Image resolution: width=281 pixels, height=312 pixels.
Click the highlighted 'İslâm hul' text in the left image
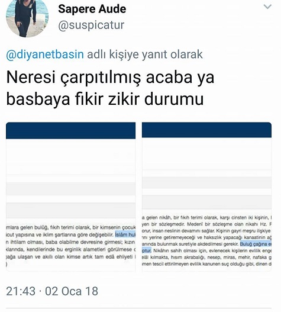pyautogui.click(x=125, y=234)
